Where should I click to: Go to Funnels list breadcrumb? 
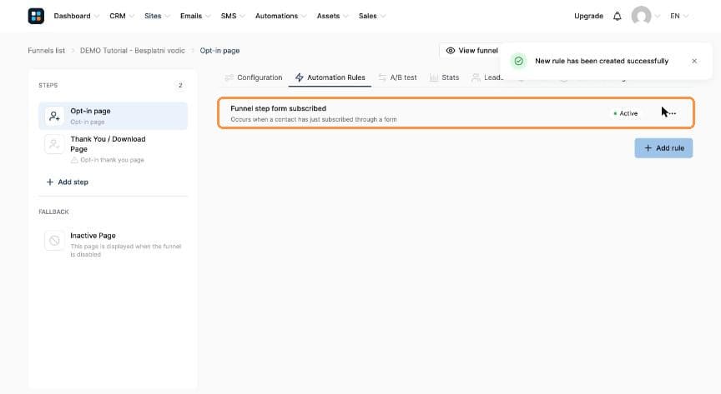47,51
